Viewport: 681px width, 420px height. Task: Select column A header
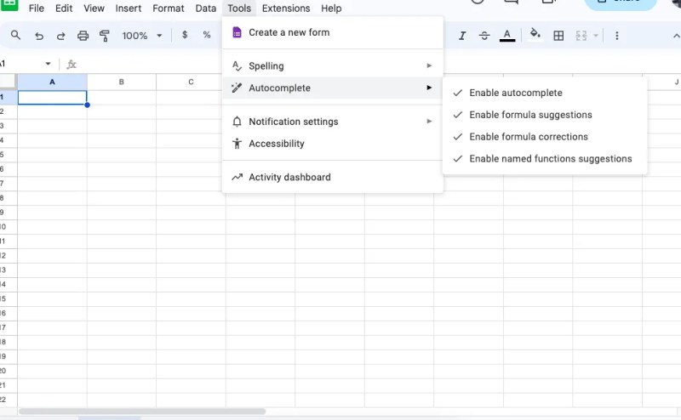[x=52, y=82]
